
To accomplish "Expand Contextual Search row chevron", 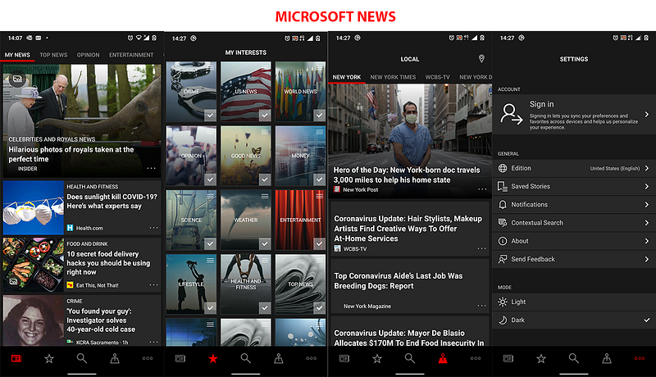I will coord(647,223).
